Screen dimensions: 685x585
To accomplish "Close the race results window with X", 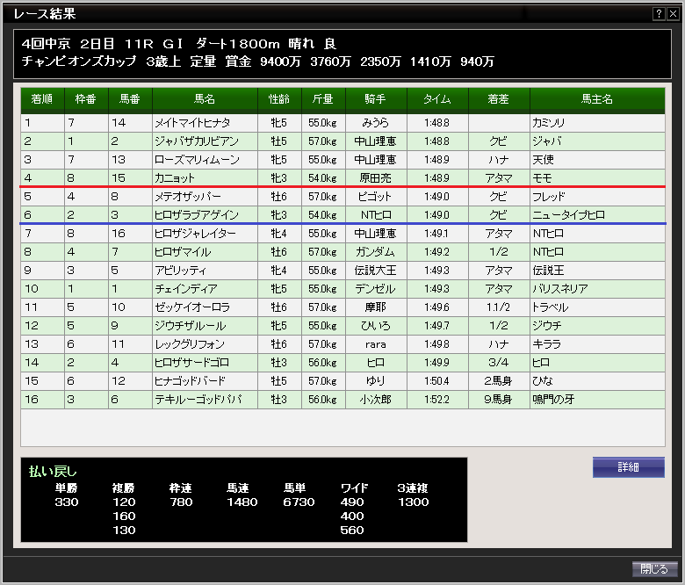I will pos(672,14).
